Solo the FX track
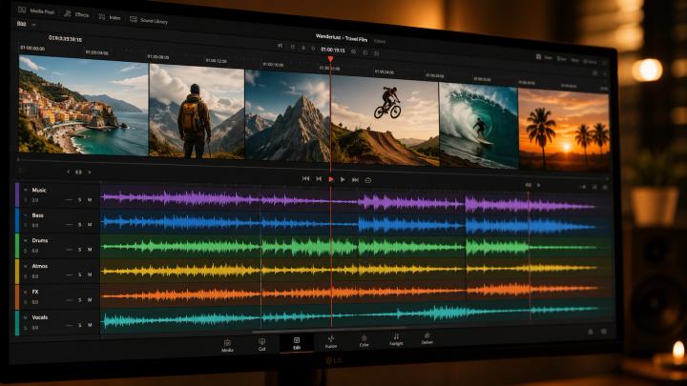The width and height of the screenshot is (687, 386). click(x=80, y=300)
